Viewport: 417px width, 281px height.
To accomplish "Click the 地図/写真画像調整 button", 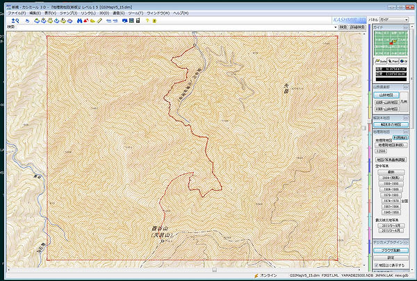I will point(391,160).
